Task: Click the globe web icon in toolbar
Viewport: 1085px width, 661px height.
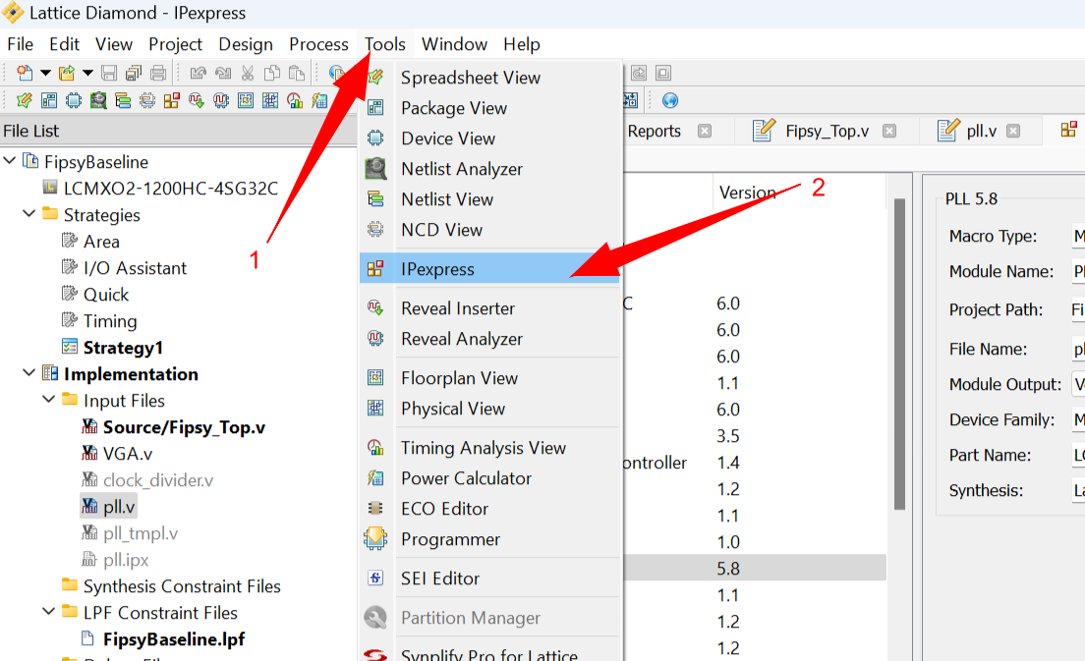Action: (x=670, y=101)
